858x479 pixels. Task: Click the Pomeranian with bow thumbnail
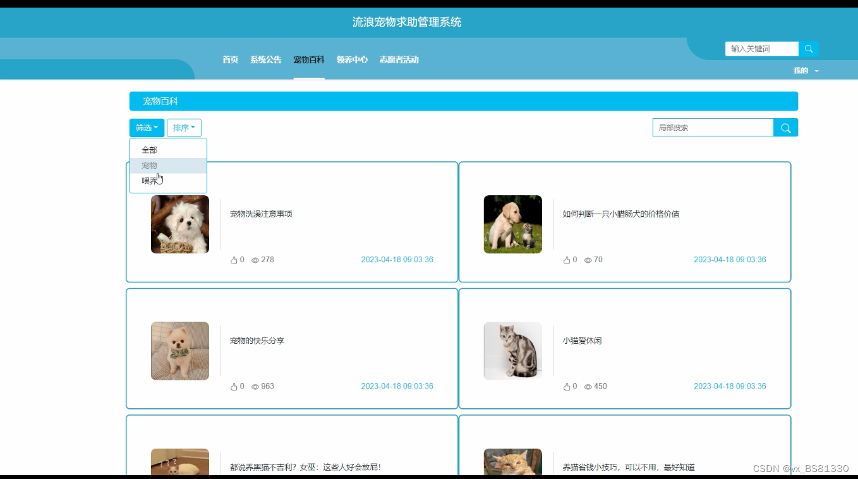tap(180, 351)
